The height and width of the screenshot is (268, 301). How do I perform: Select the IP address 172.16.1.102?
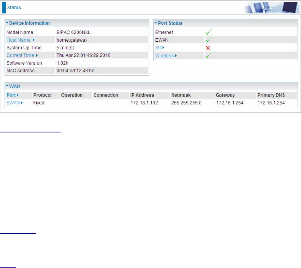click(144, 103)
